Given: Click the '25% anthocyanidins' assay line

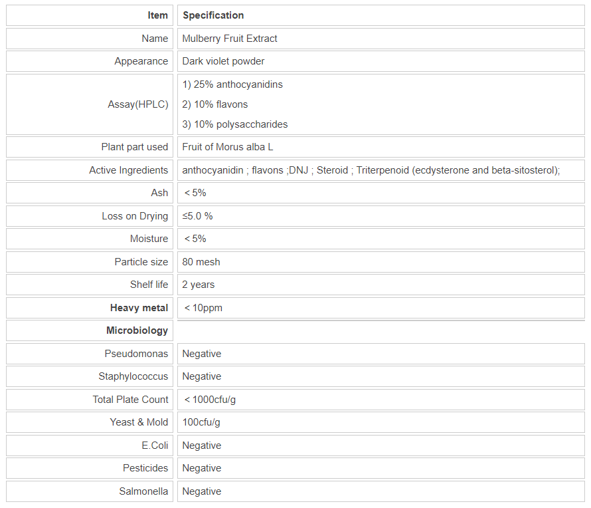Looking at the screenshot, I should [232, 84].
